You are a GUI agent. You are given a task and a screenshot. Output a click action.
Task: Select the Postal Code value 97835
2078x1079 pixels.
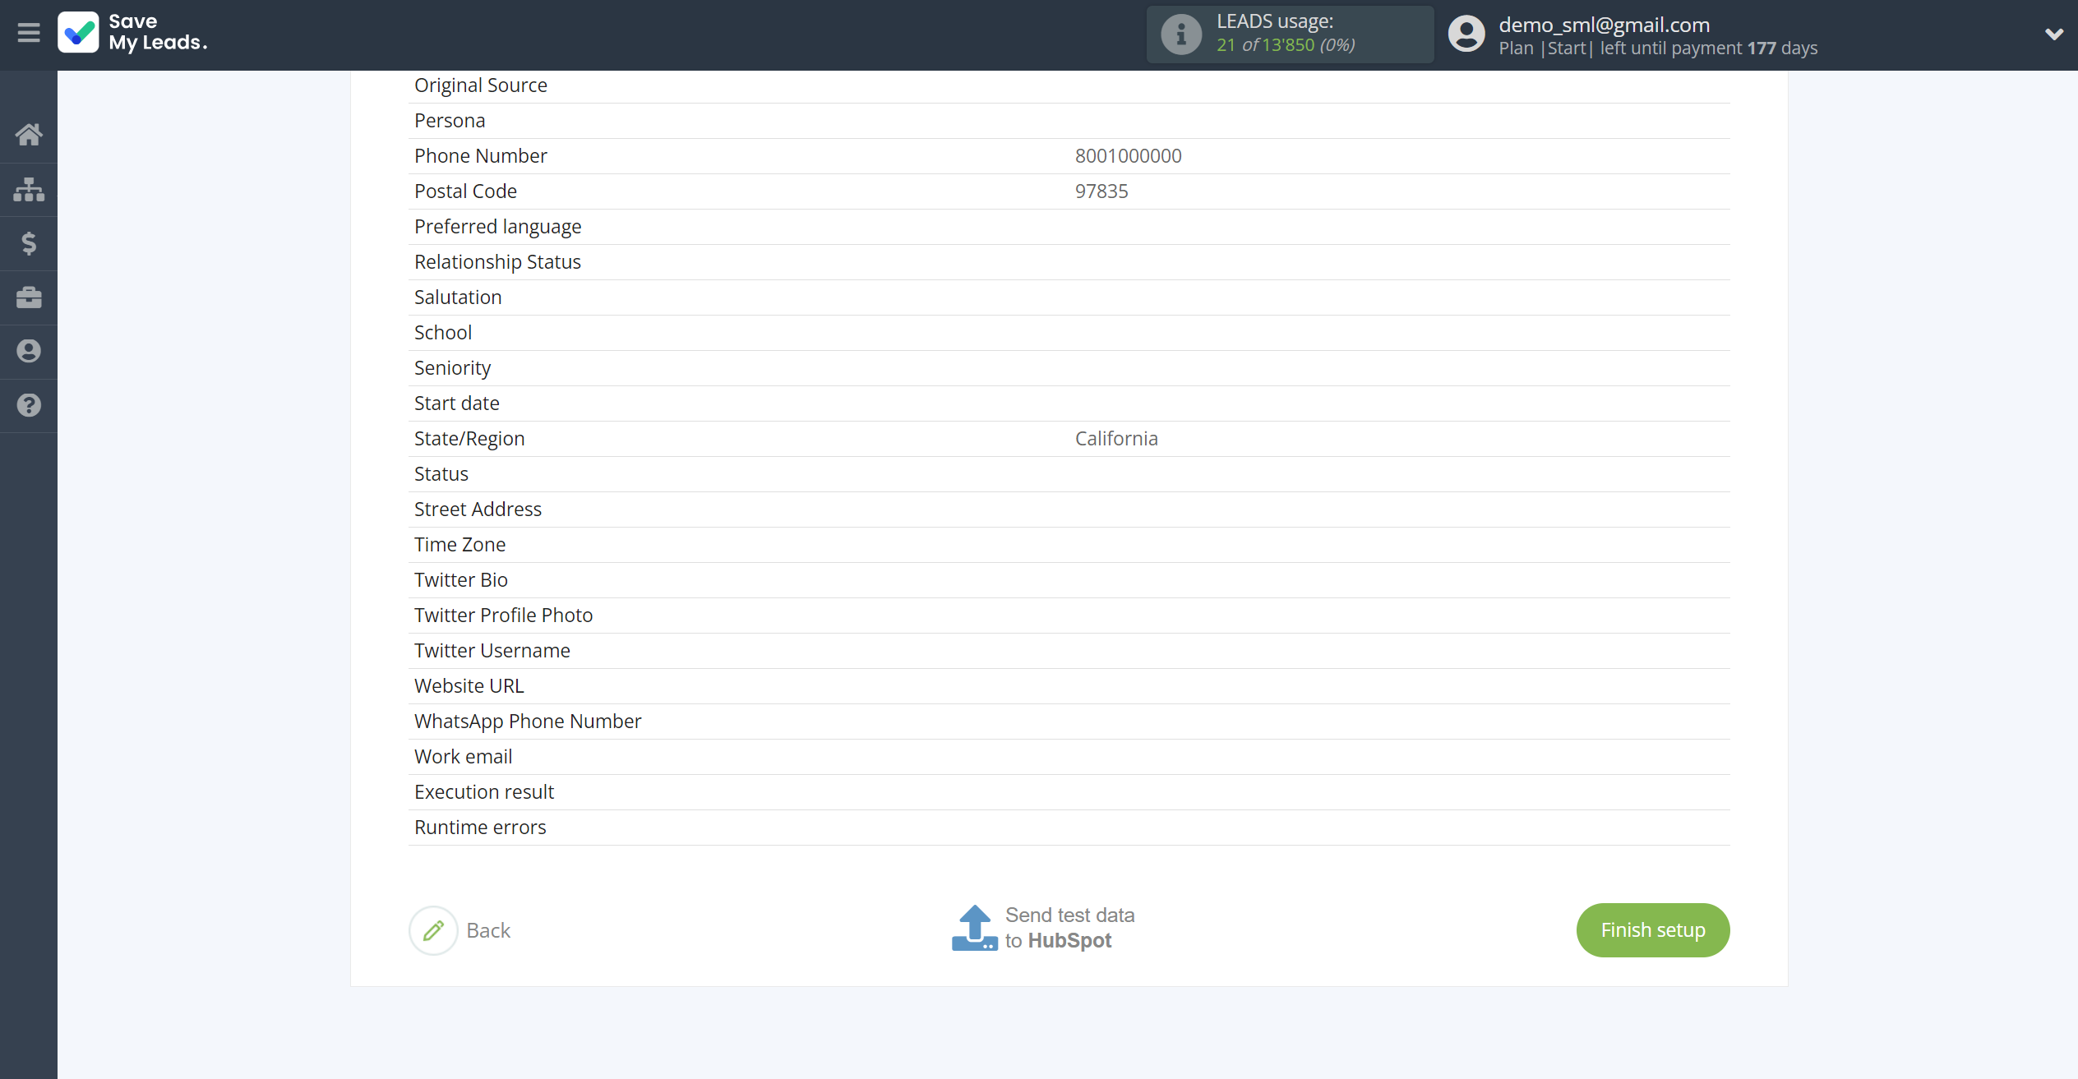[1101, 191]
